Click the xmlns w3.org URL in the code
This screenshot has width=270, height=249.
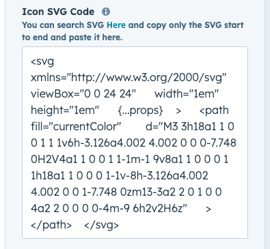pyautogui.click(x=129, y=78)
